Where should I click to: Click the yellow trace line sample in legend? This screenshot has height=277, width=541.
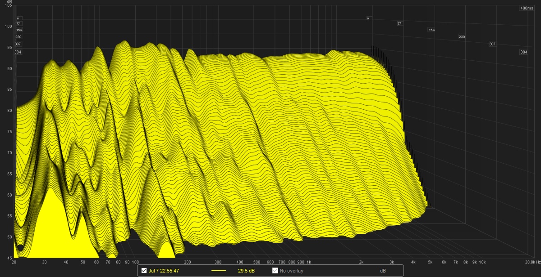click(x=218, y=271)
